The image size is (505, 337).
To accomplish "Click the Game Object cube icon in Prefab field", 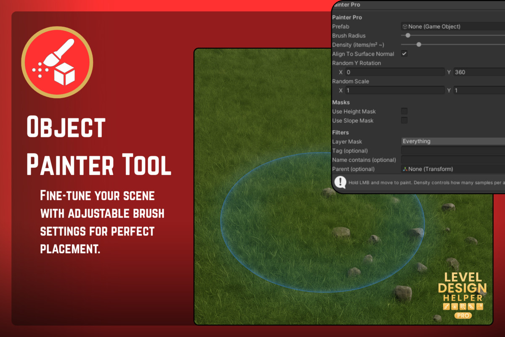I will pos(405,26).
